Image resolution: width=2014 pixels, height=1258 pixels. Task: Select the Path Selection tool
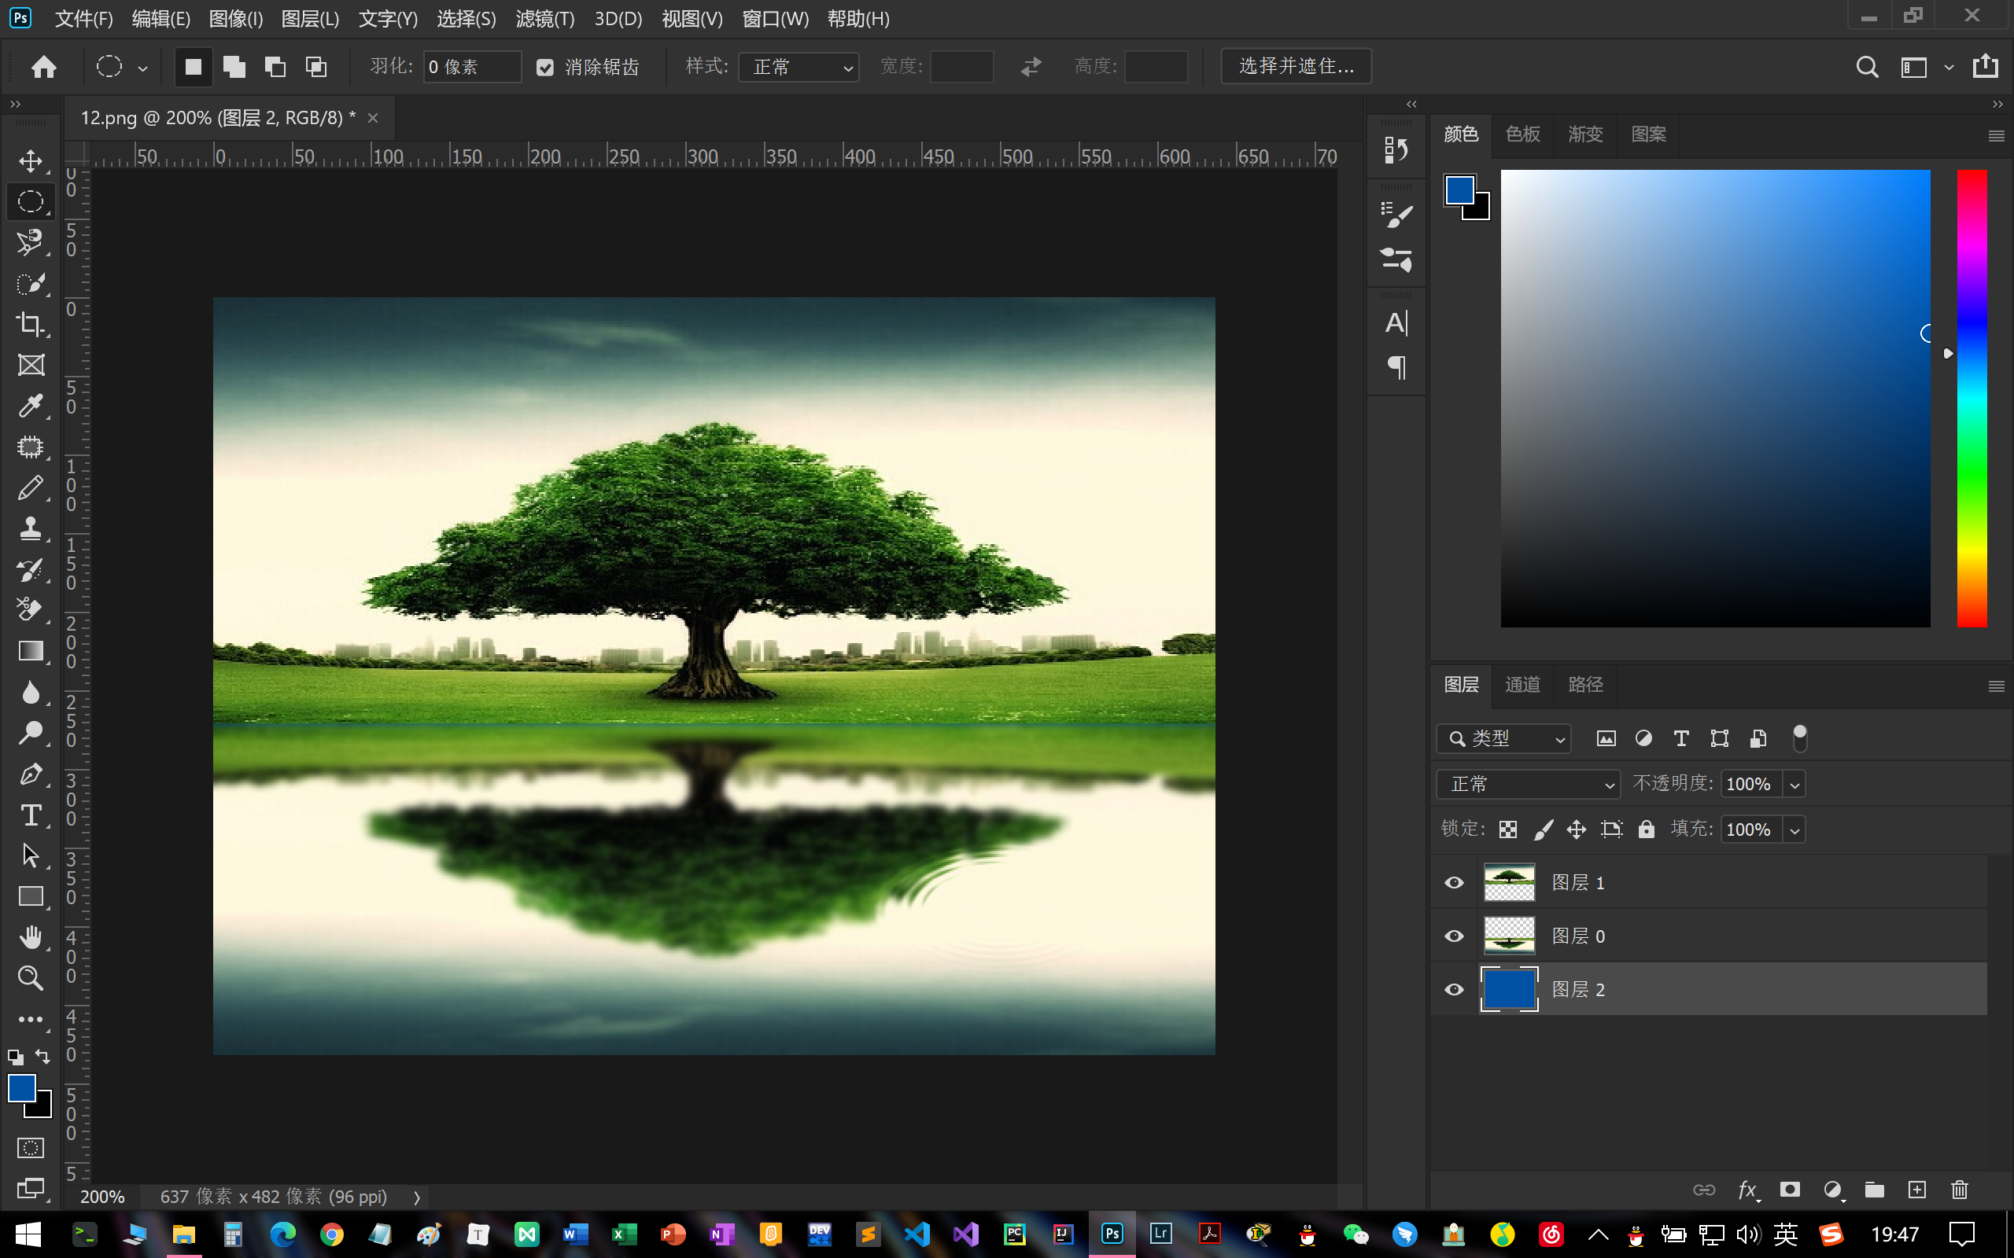31,855
